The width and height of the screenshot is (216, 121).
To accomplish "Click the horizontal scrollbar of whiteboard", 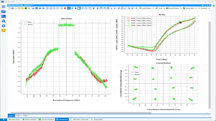I will [x=81, y=113].
